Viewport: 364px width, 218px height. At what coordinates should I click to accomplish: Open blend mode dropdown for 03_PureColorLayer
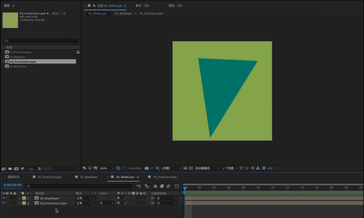84,203
